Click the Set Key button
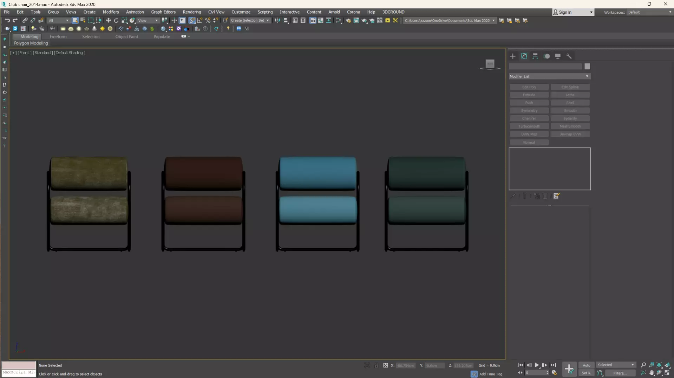674x378 pixels. tap(587, 373)
